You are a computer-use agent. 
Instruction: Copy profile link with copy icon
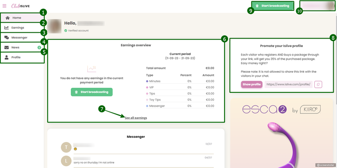[318, 84]
